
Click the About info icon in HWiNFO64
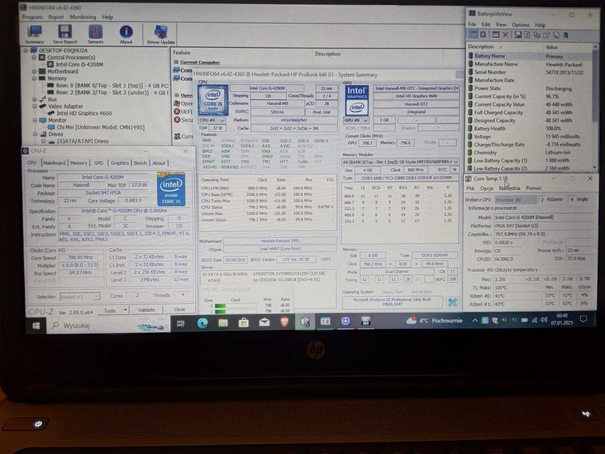tap(126, 34)
